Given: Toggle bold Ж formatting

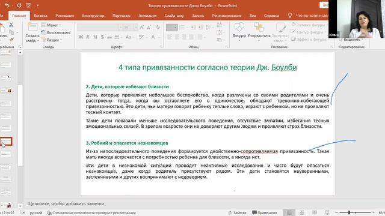Looking at the screenshot, I should (x=81, y=37).
